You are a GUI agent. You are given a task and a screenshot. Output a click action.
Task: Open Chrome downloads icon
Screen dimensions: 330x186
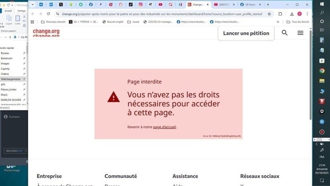click(x=292, y=14)
